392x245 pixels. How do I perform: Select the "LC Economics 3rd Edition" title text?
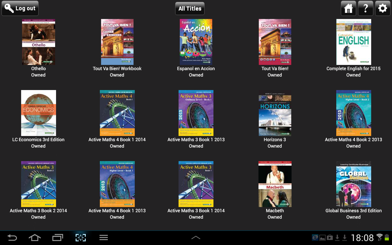click(x=39, y=140)
